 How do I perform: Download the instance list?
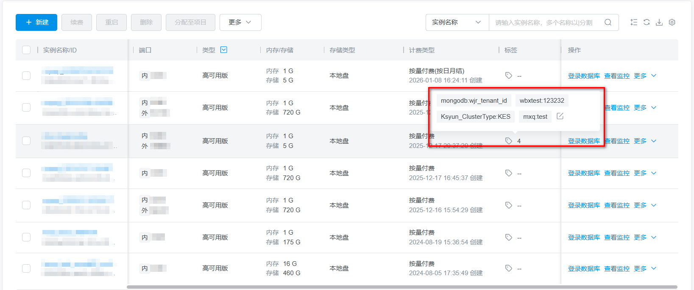(659, 22)
